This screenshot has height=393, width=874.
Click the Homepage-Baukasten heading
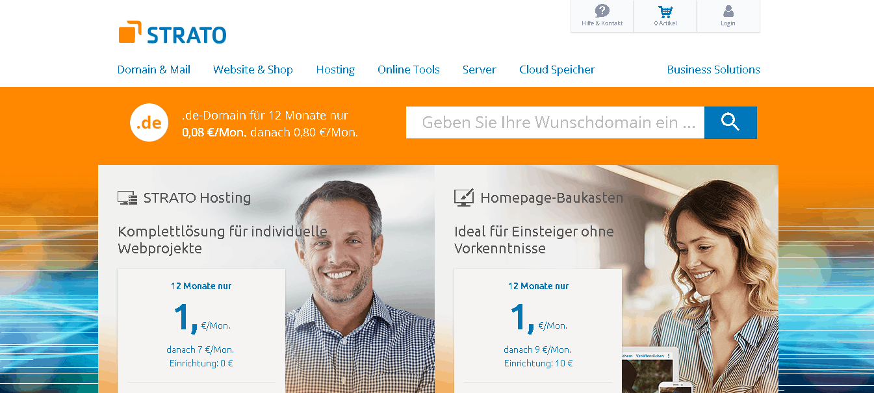(552, 197)
